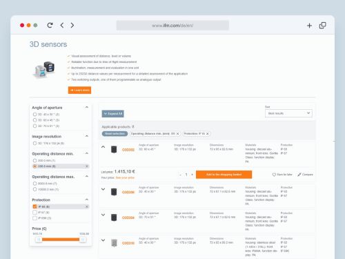The height and width of the screenshot is (259, 345).
Task: Click the O3D310 stainless steel sensor thumbnail
Action: pos(114,243)
